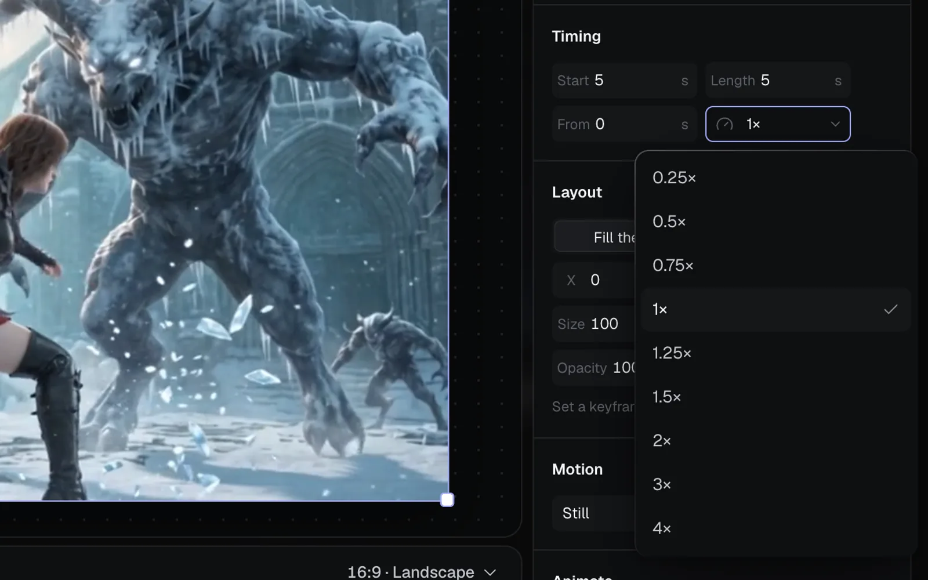Viewport: 928px width, 580px height.
Task: Click the From offset field
Action: click(x=624, y=124)
